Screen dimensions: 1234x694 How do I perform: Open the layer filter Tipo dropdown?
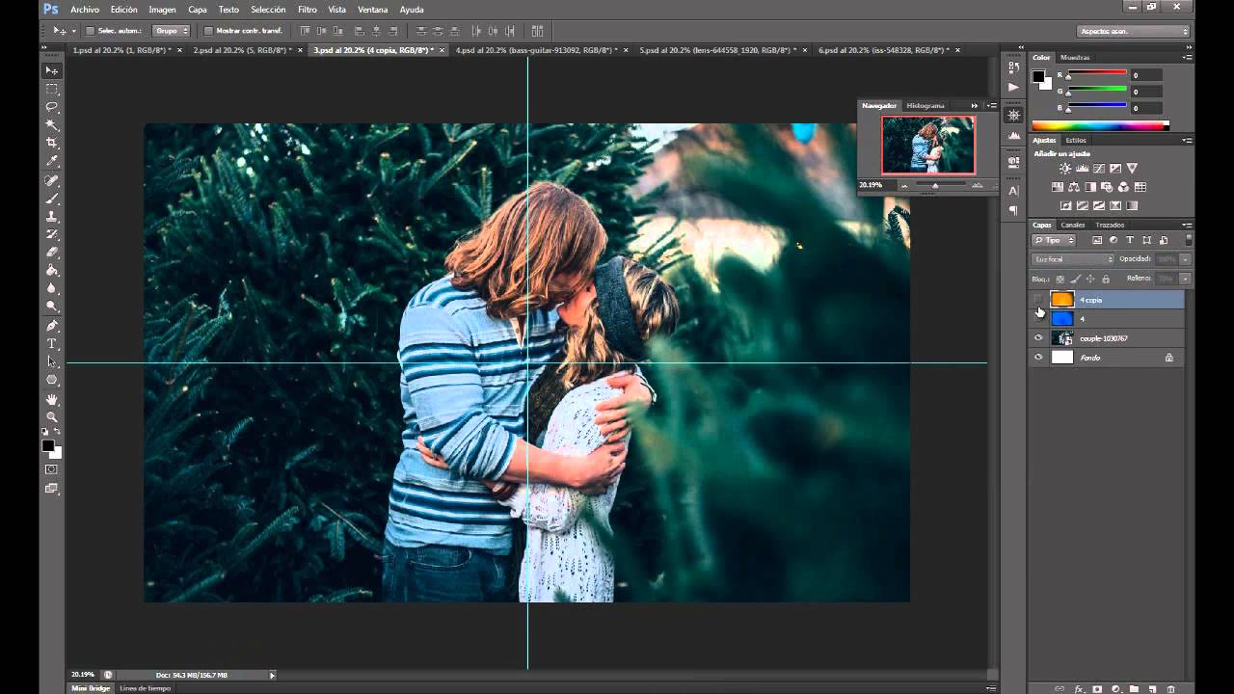(1054, 240)
